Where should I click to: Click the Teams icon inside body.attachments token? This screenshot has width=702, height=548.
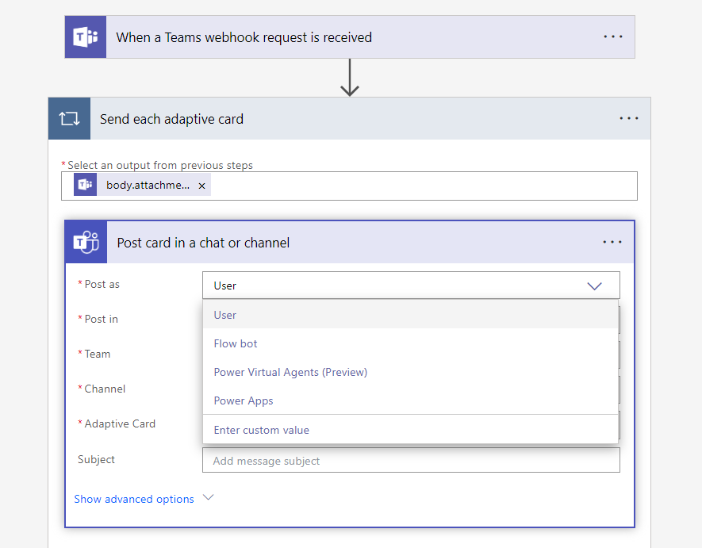coord(86,186)
